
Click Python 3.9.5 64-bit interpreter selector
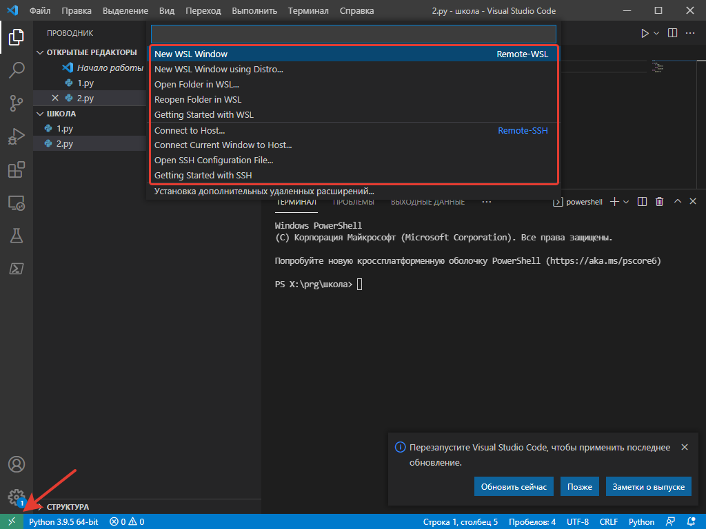click(x=63, y=522)
